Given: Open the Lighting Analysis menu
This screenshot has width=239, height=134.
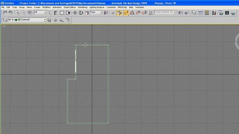Looking at the screenshot, I should [x=97, y=7].
